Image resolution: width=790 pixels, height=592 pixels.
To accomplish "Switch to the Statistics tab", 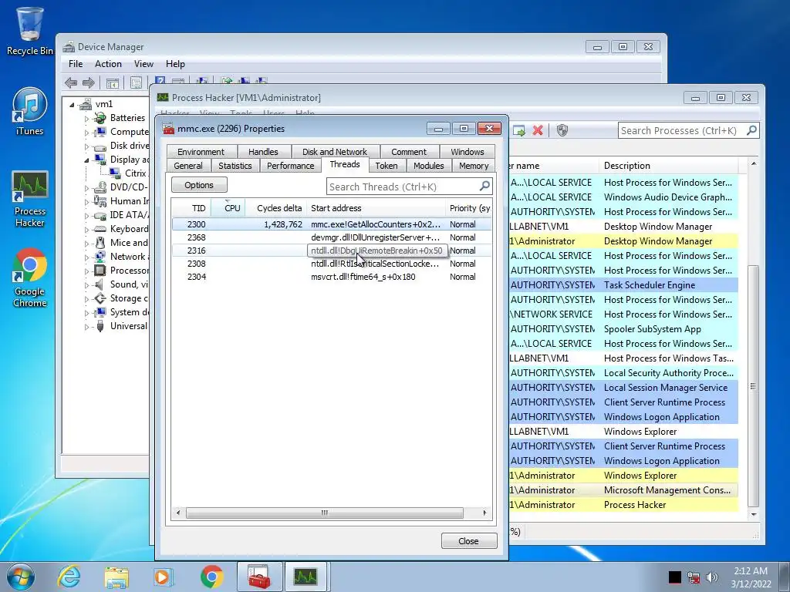I will [x=235, y=166].
